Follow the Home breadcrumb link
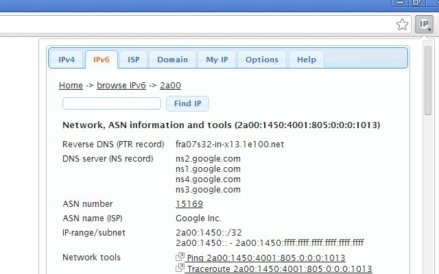The height and width of the screenshot is (274, 439). [x=71, y=85]
